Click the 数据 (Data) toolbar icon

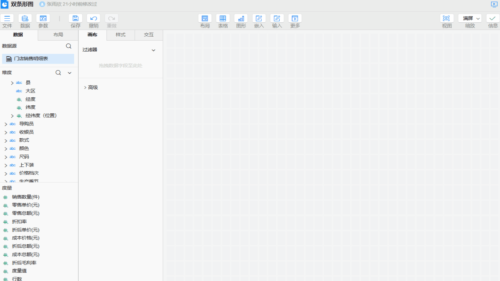coord(25,19)
